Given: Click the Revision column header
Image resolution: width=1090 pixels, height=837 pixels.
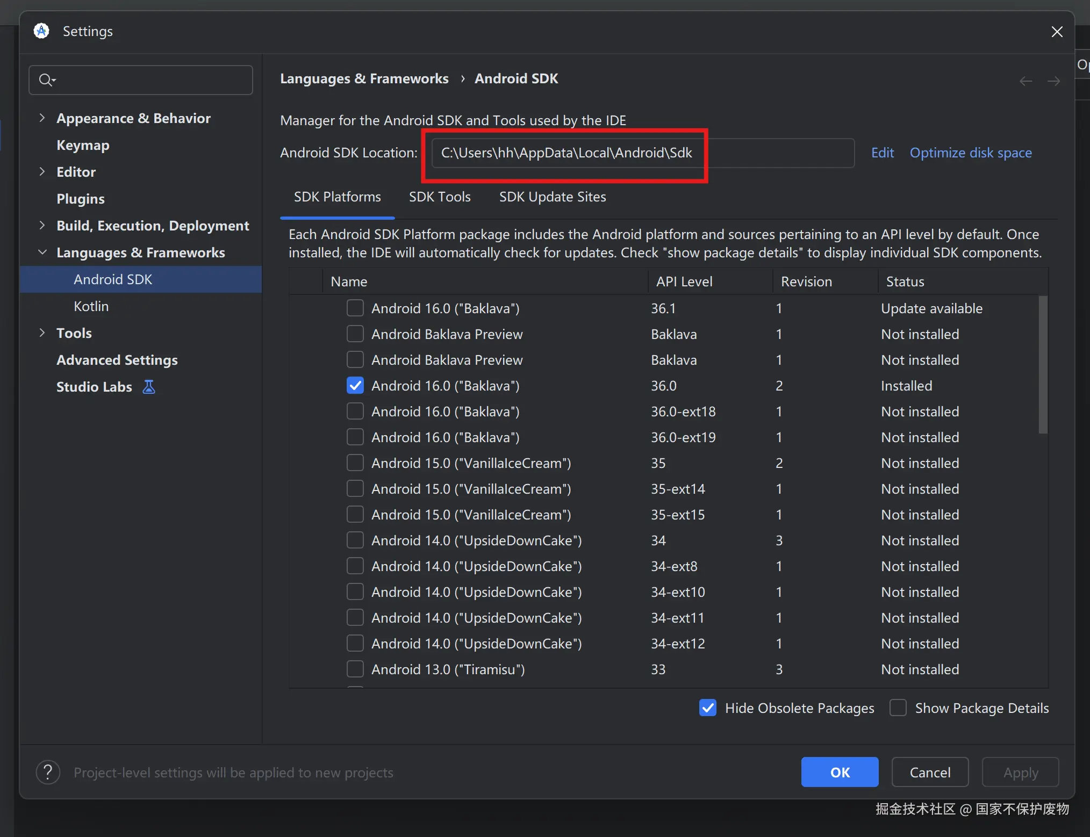Looking at the screenshot, I should (826, 282).
